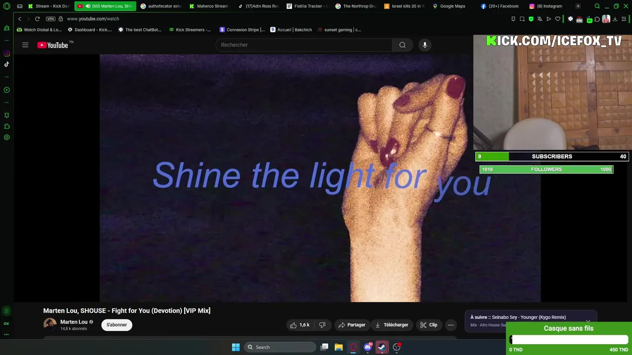Open the Easy Setup lines icon
The height and width of the screenshot is (355, 632).
coord(624,19)
